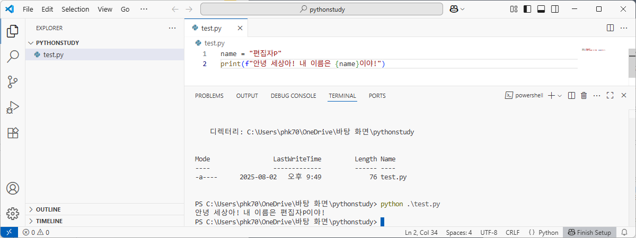Viewport: 636px width, 238px height.
Task: Go forward with the right arrow
Action: [189, 9]
